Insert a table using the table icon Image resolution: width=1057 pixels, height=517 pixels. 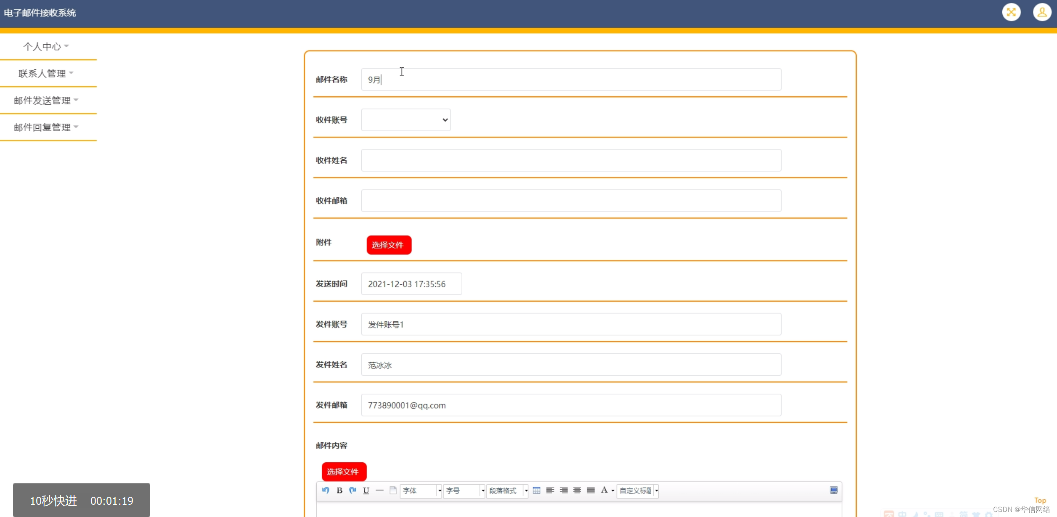pyautogui.click(x=536, y=490)
